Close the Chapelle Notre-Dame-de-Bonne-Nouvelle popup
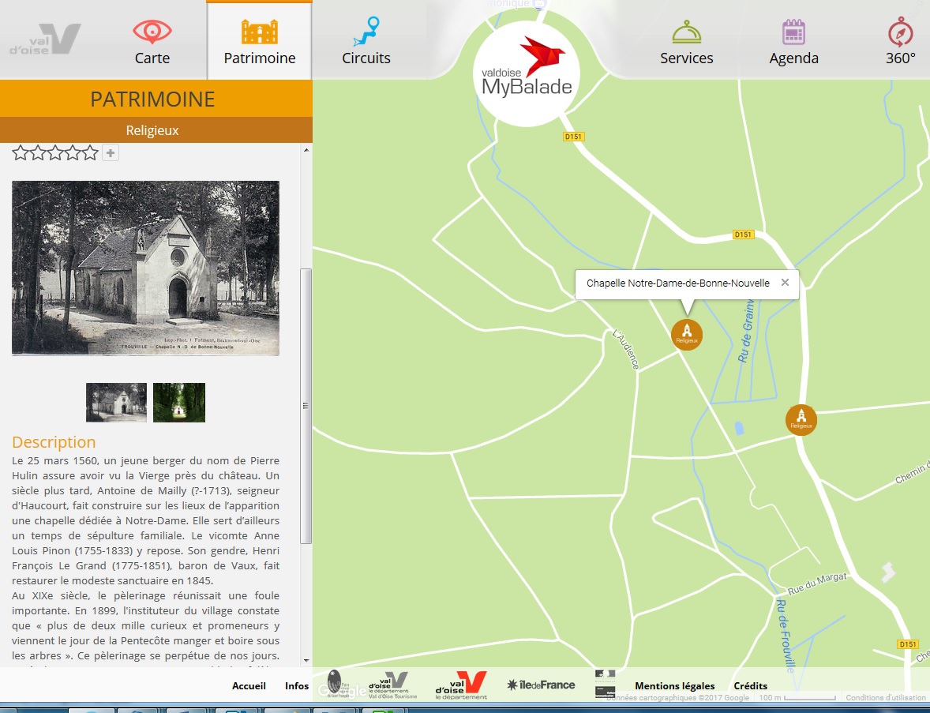930x713 pixels. click(x=785, y=283)
